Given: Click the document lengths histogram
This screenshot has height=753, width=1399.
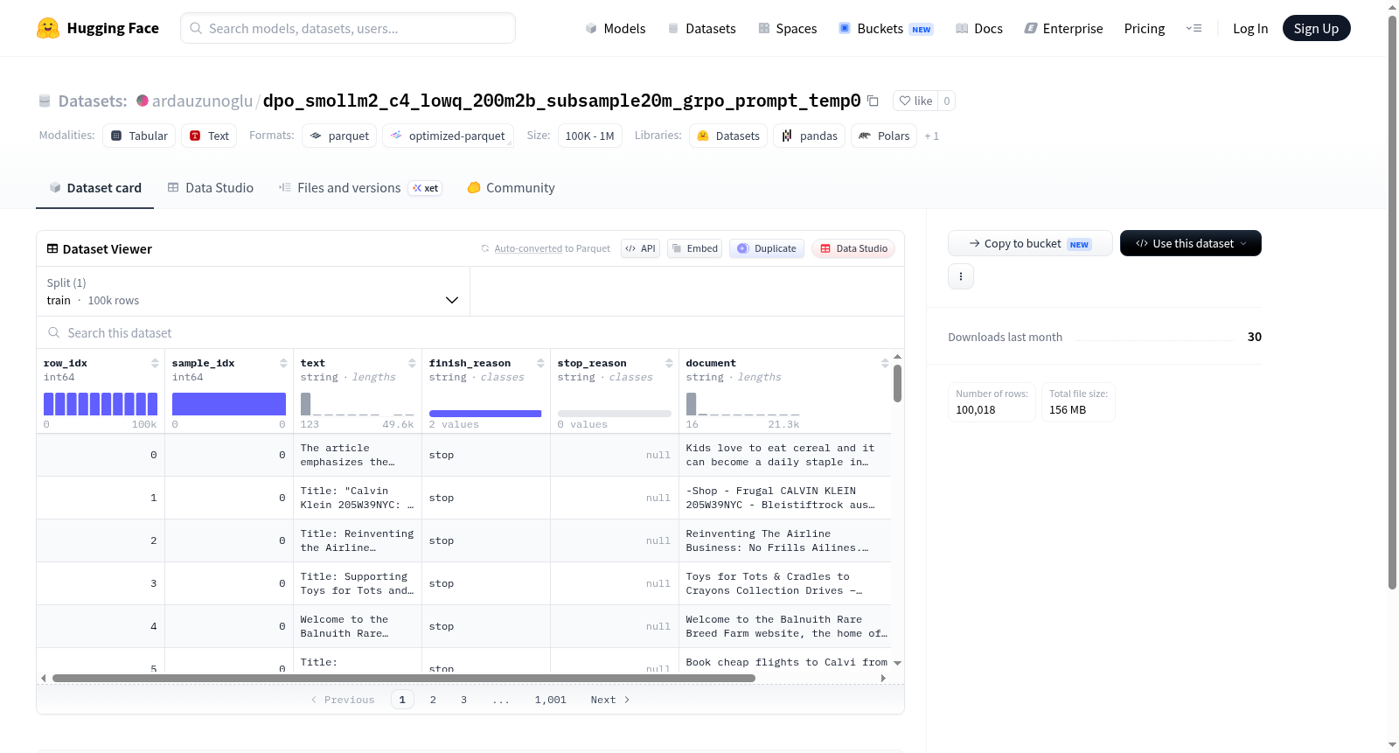Looking at the screenshot, I should 743,404.
